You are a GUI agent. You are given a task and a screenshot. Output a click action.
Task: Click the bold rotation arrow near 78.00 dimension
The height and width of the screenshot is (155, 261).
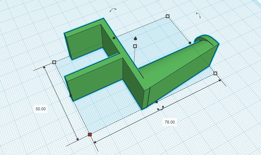click(161, 108)
